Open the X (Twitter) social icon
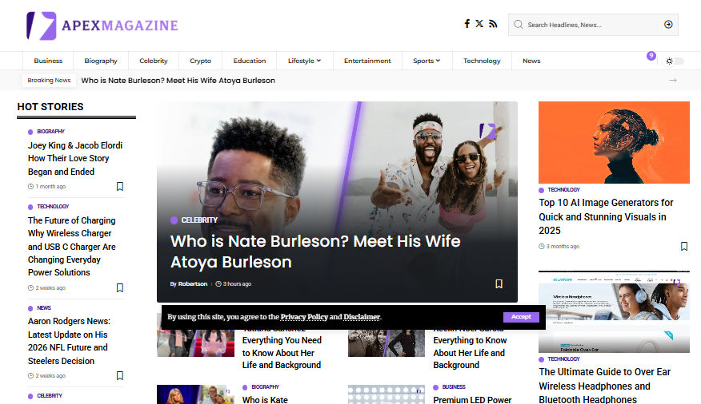 point(479,24)
